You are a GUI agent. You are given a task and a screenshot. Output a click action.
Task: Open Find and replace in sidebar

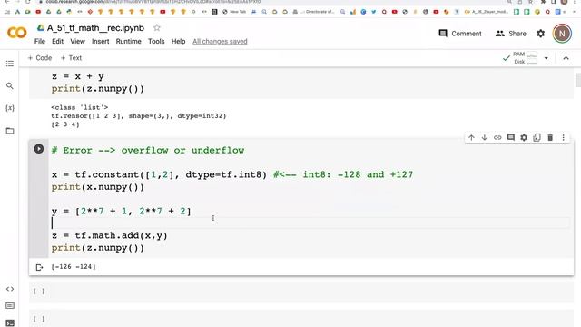[10, 86]
